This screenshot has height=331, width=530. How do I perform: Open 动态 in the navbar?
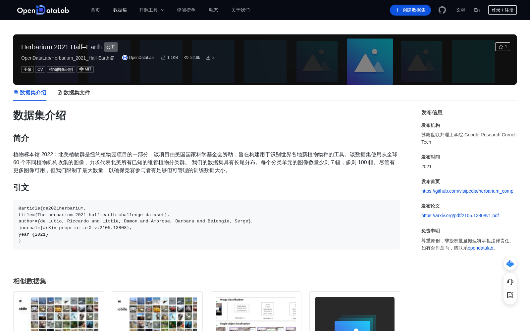click(213, 10)
